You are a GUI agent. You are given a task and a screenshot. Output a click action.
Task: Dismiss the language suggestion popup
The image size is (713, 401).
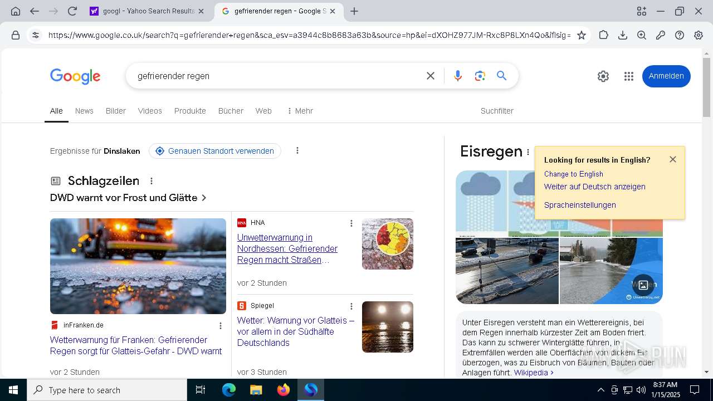click(673, 159)
